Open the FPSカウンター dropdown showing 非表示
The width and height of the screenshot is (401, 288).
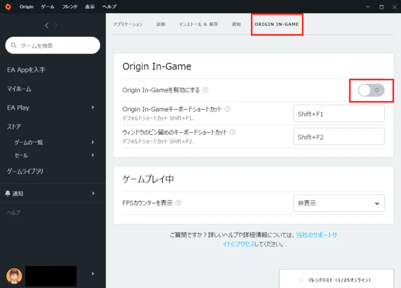click(x=339, y=203)
